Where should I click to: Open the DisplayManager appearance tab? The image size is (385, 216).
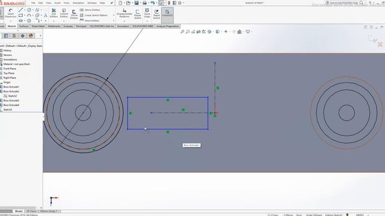[31, 36]
